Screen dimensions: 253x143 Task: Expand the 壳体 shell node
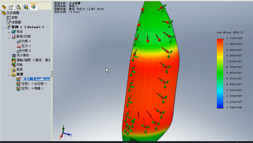click(9, 32)
